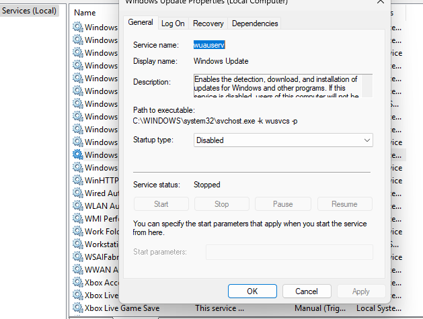The image size is (423, 319).
Task: Click the gear icon for Xbox Live Game Save
Action: click(x=78, y=308)
